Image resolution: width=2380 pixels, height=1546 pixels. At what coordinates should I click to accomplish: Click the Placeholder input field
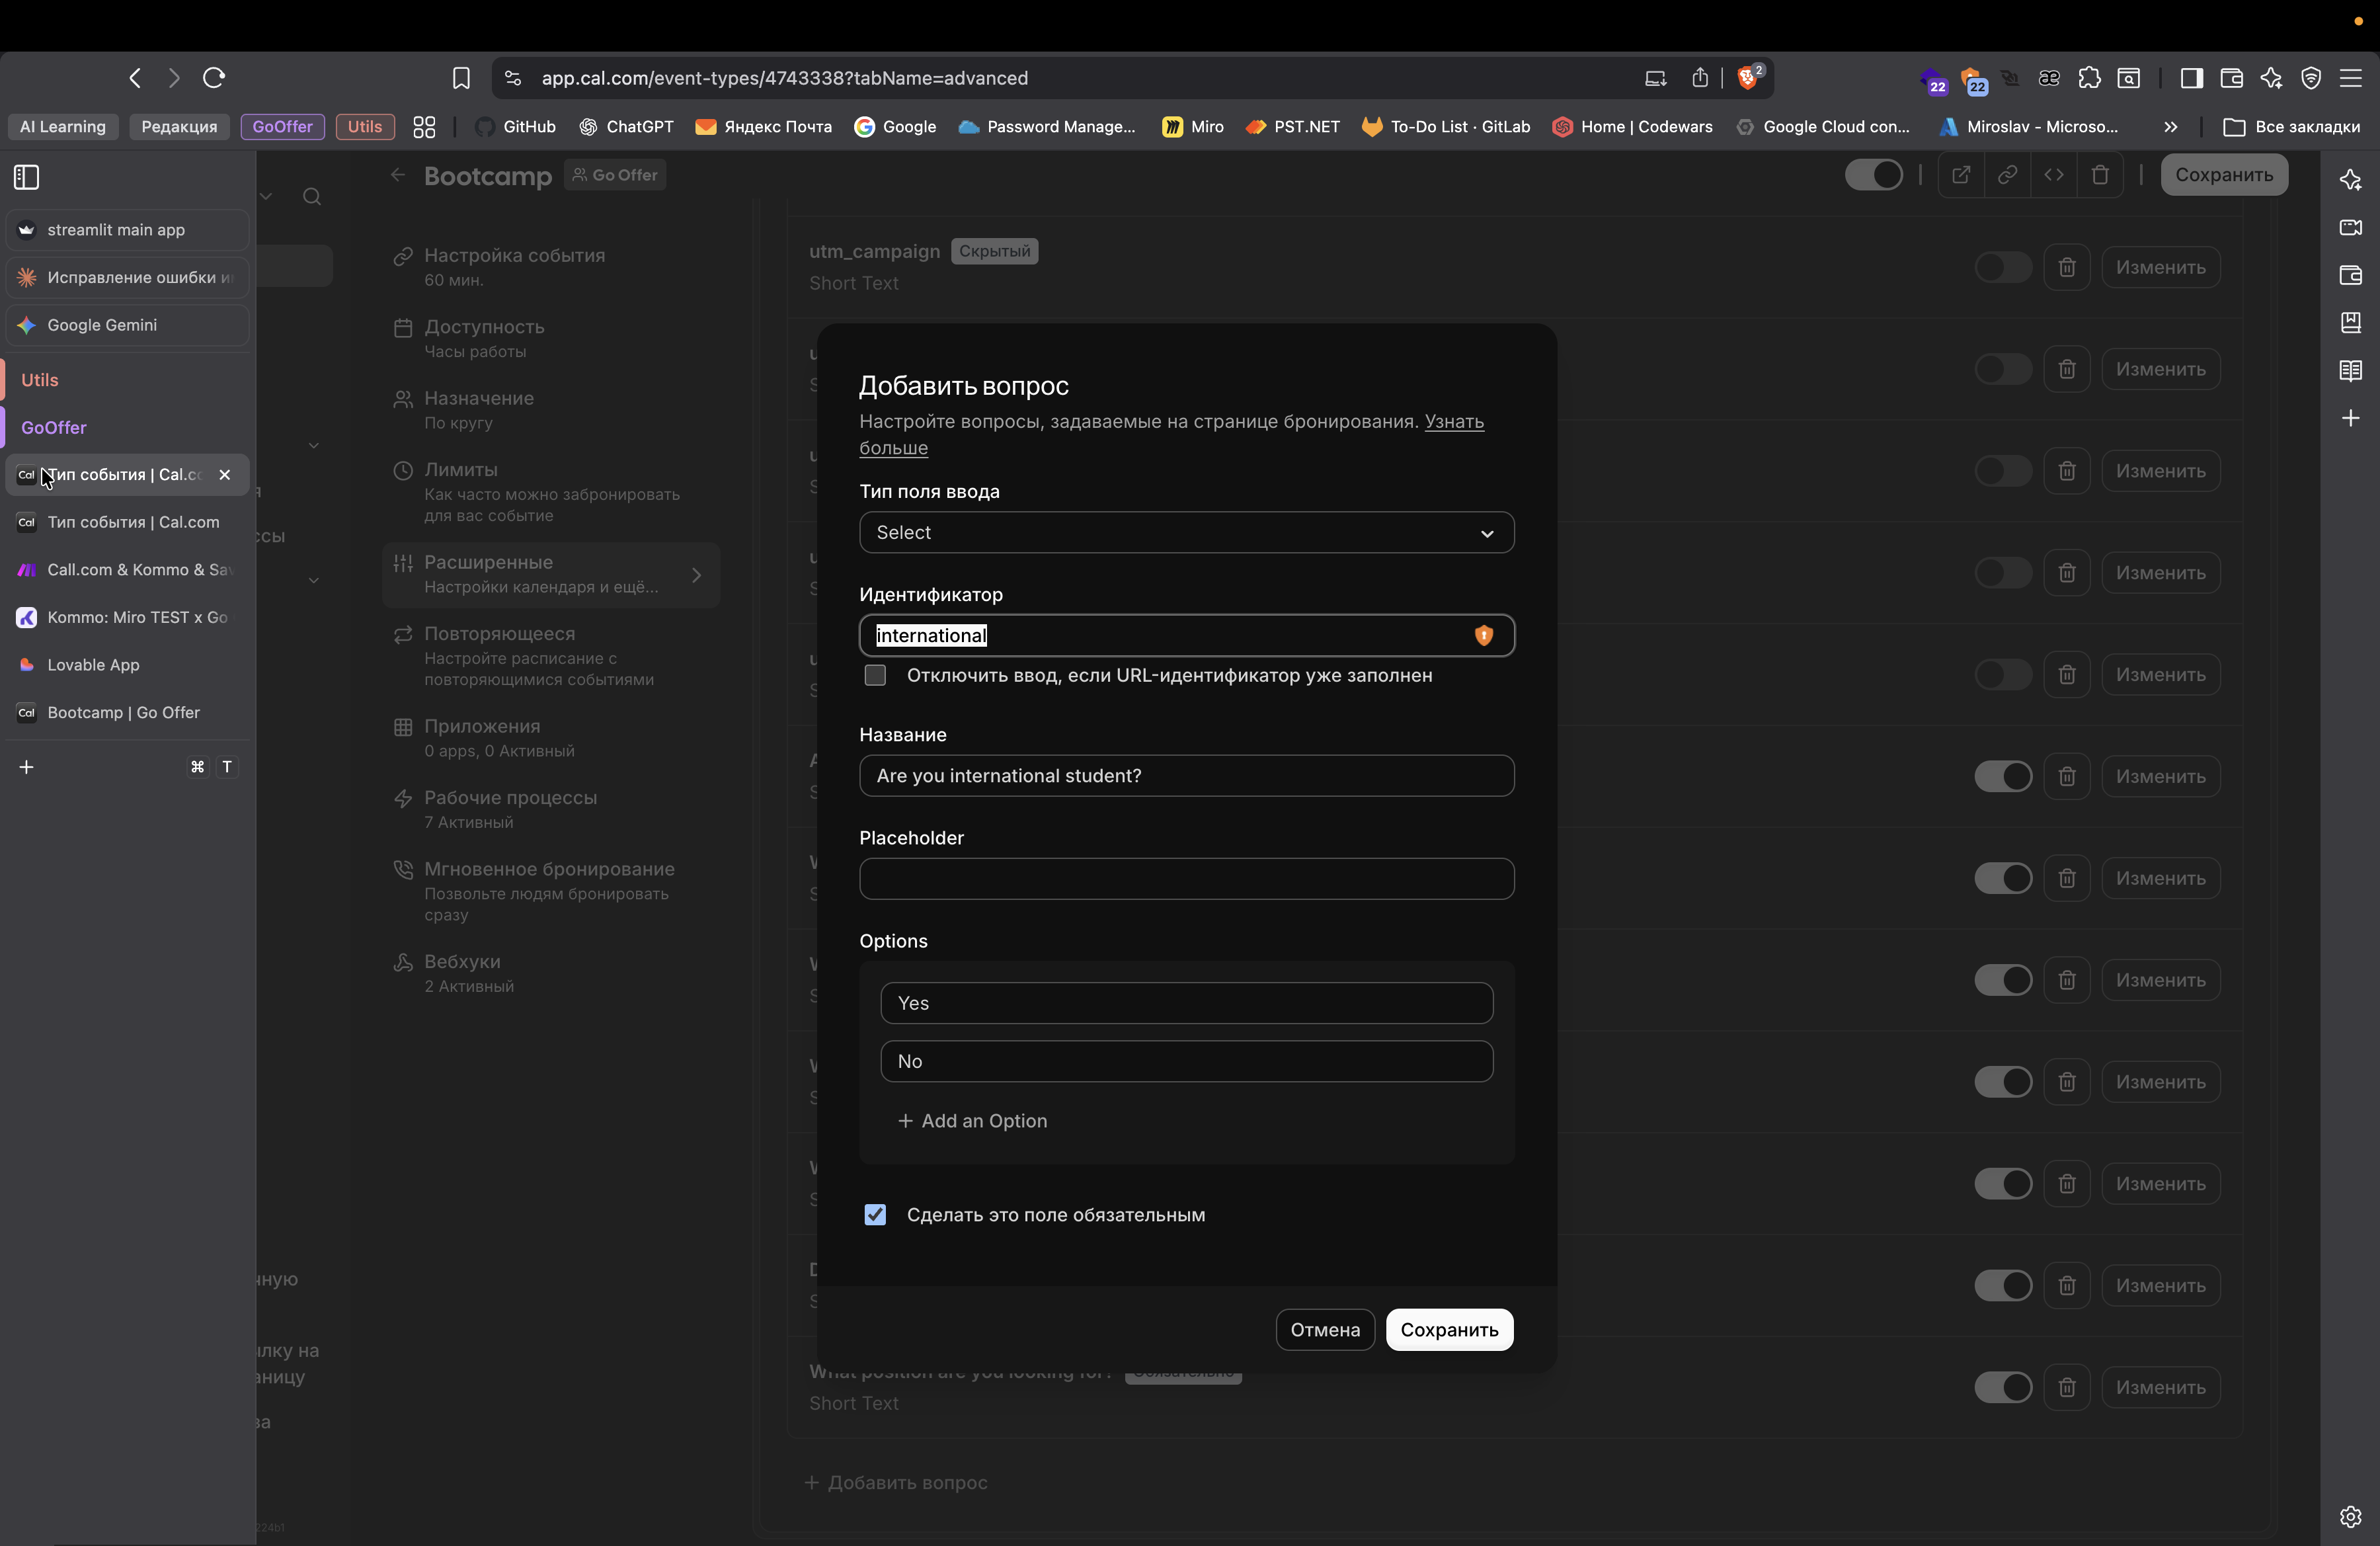tap(1186, 878)
